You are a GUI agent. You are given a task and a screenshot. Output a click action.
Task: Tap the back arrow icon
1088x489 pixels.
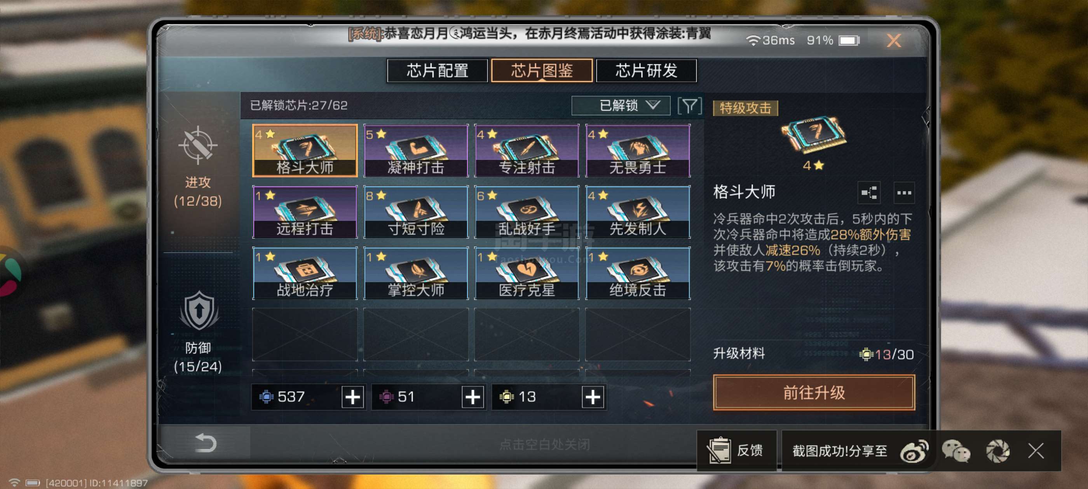click(x=206, y=442)
